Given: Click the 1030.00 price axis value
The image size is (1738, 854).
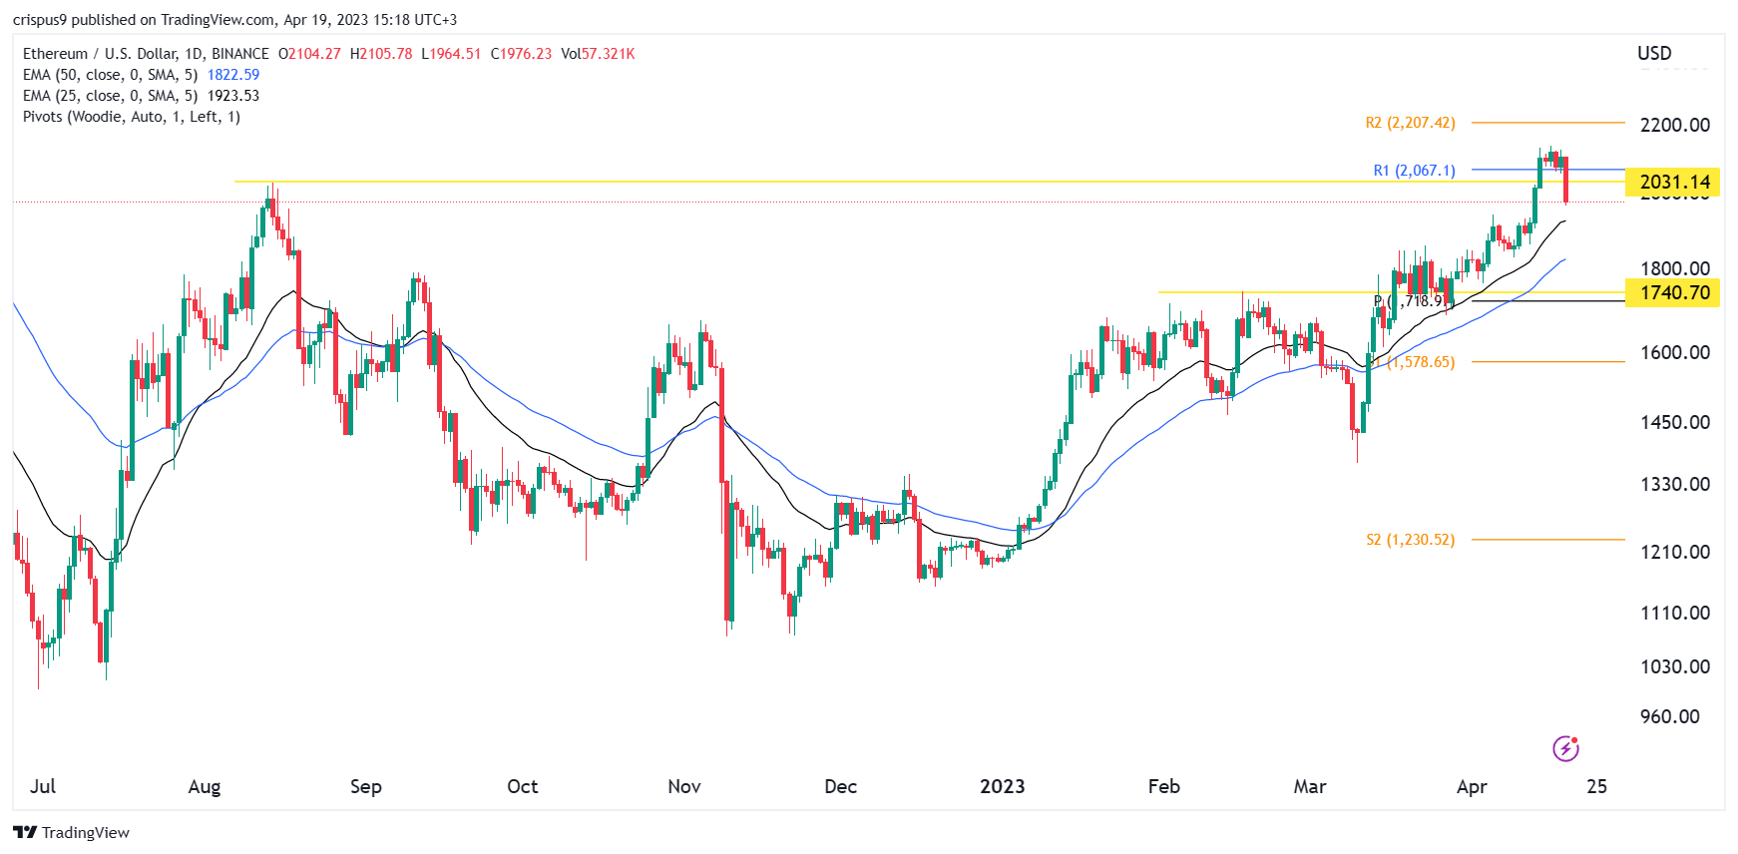Looking at the screenshot, I should tap(1675, 666).
